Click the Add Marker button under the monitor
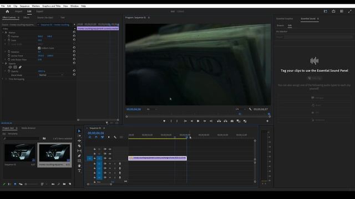Viewport: 355px width, 199px height. click(164, 121)
